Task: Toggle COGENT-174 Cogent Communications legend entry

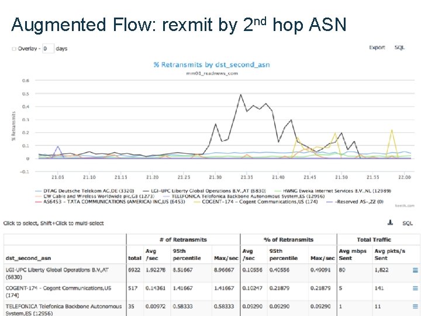Action: [256, 201]
